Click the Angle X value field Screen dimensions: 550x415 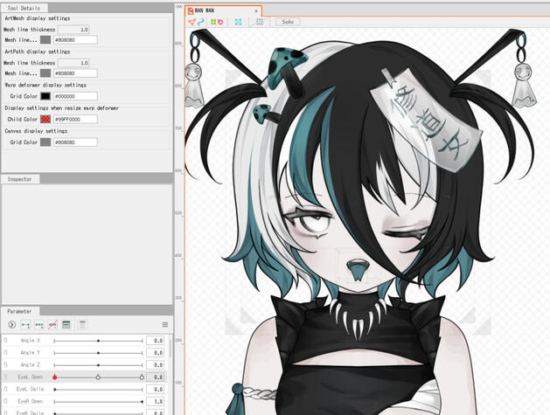pos(155,341)
